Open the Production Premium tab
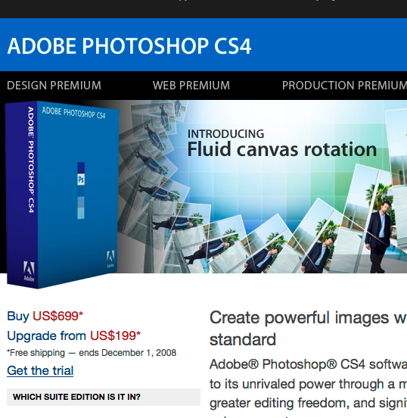Image resolution: width=407 pixels, height=418 pixels. click(344, 86)
